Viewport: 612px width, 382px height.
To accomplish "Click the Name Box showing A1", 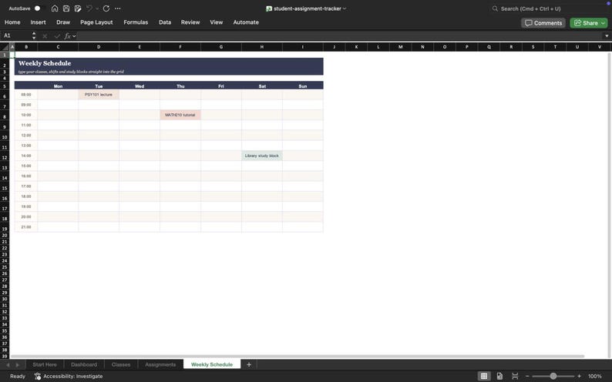I will (15, 35).
